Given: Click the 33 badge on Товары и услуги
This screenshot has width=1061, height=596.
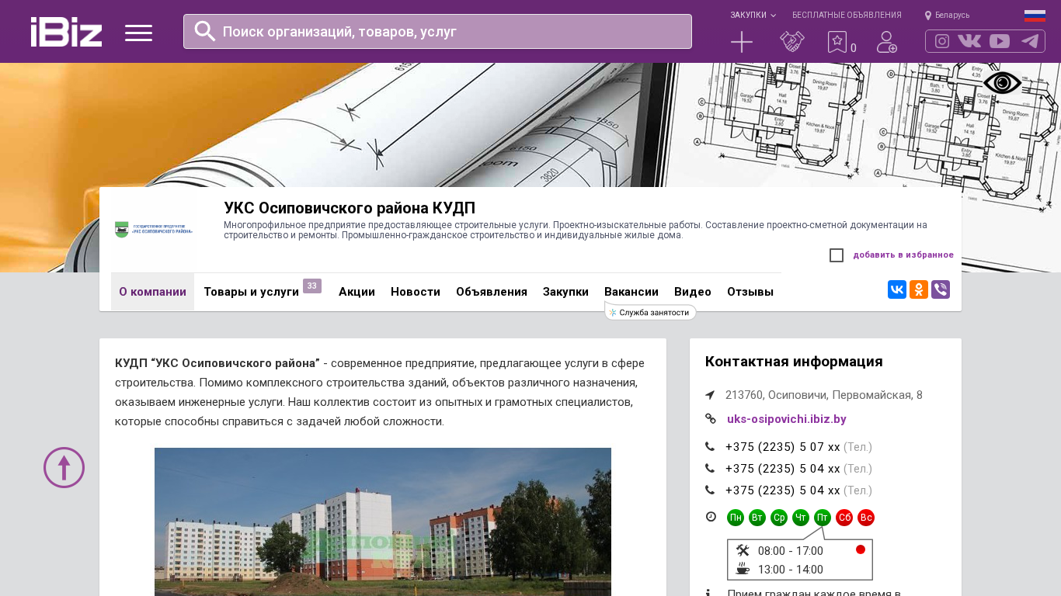Looking at the screenshot, I should (312, 286).
